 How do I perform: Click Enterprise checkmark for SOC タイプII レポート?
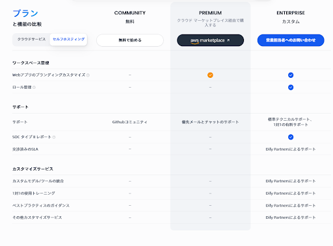click(x=291, y=137)
